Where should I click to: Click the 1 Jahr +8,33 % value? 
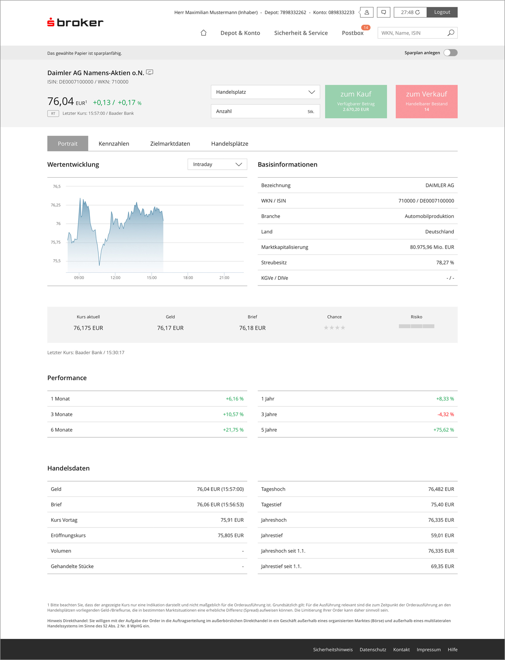click(x=445, y=399)
